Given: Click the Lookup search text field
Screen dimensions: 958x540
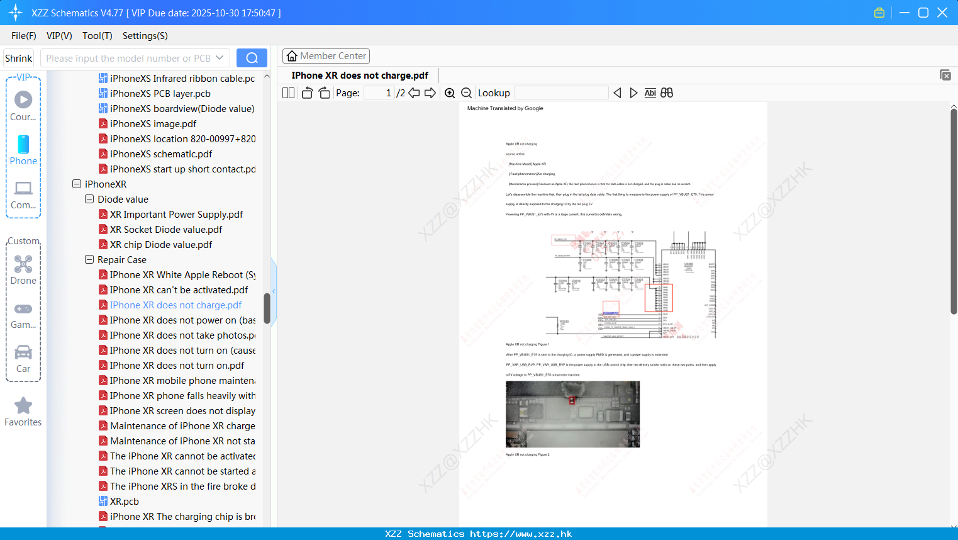Looking at the screenshot, I should (x=561, y=93).
